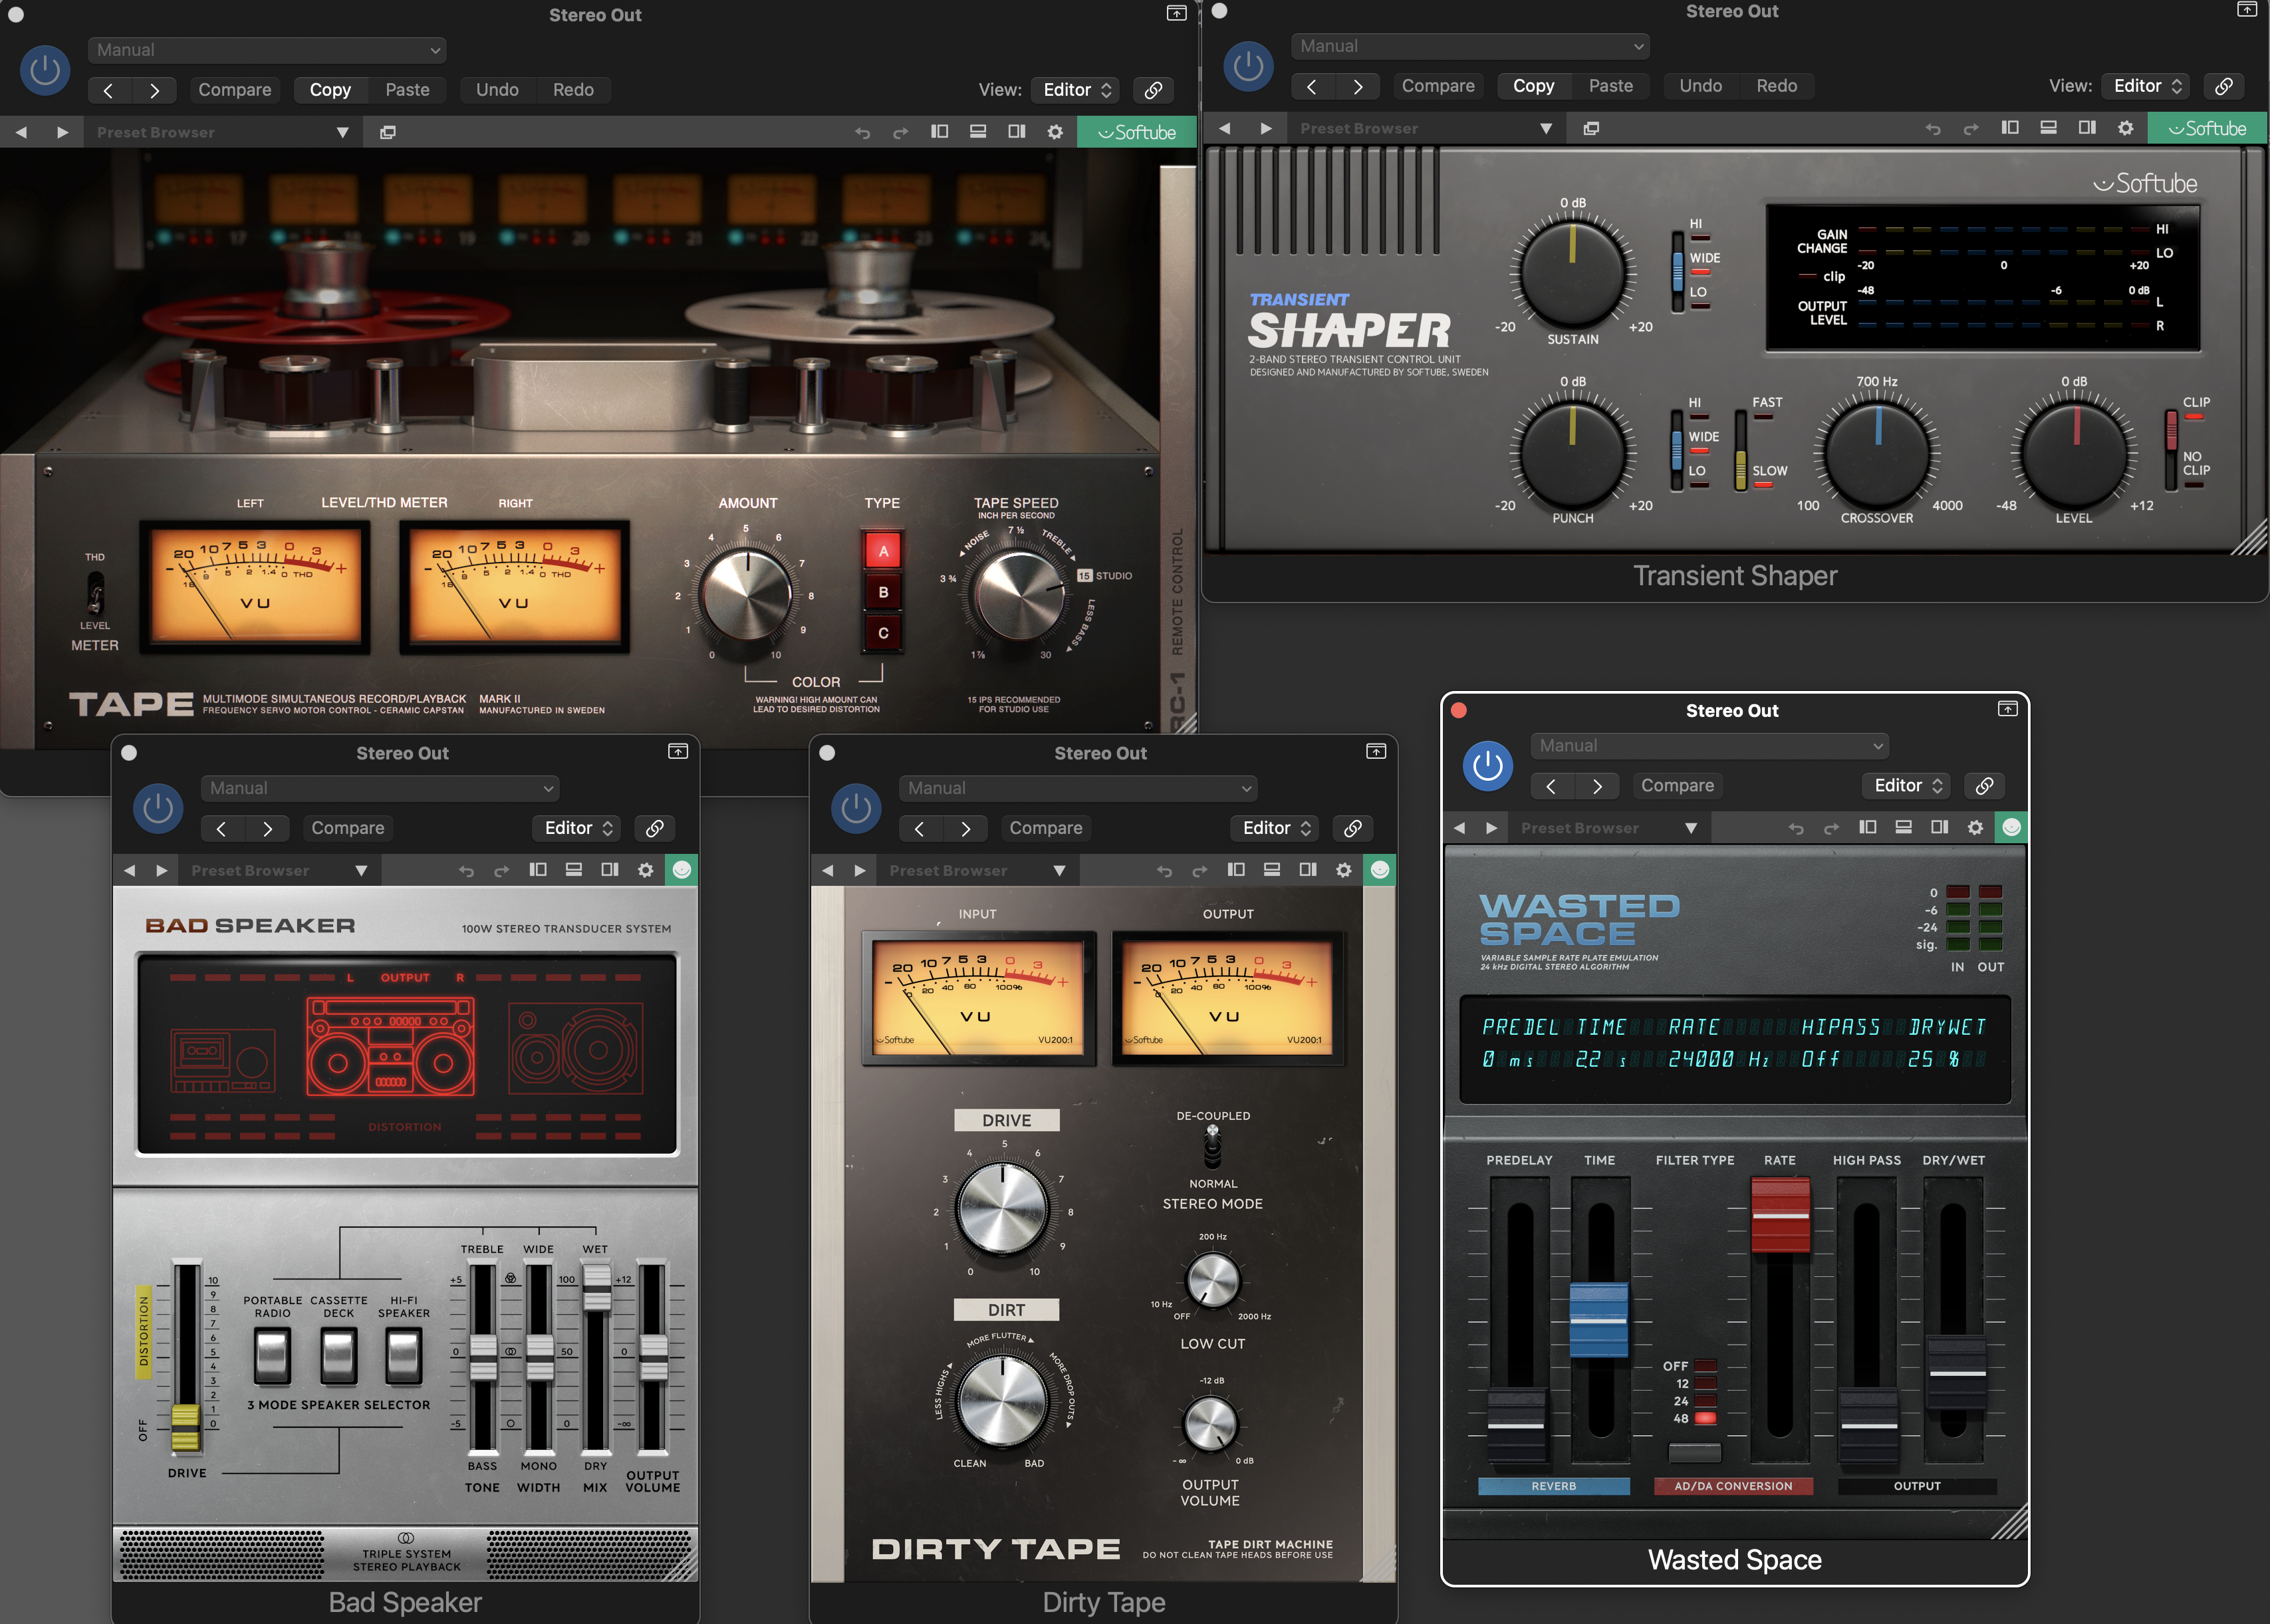Toggle bottom panel layout icon in Transient Shaper toolbar

point(2048,127)
